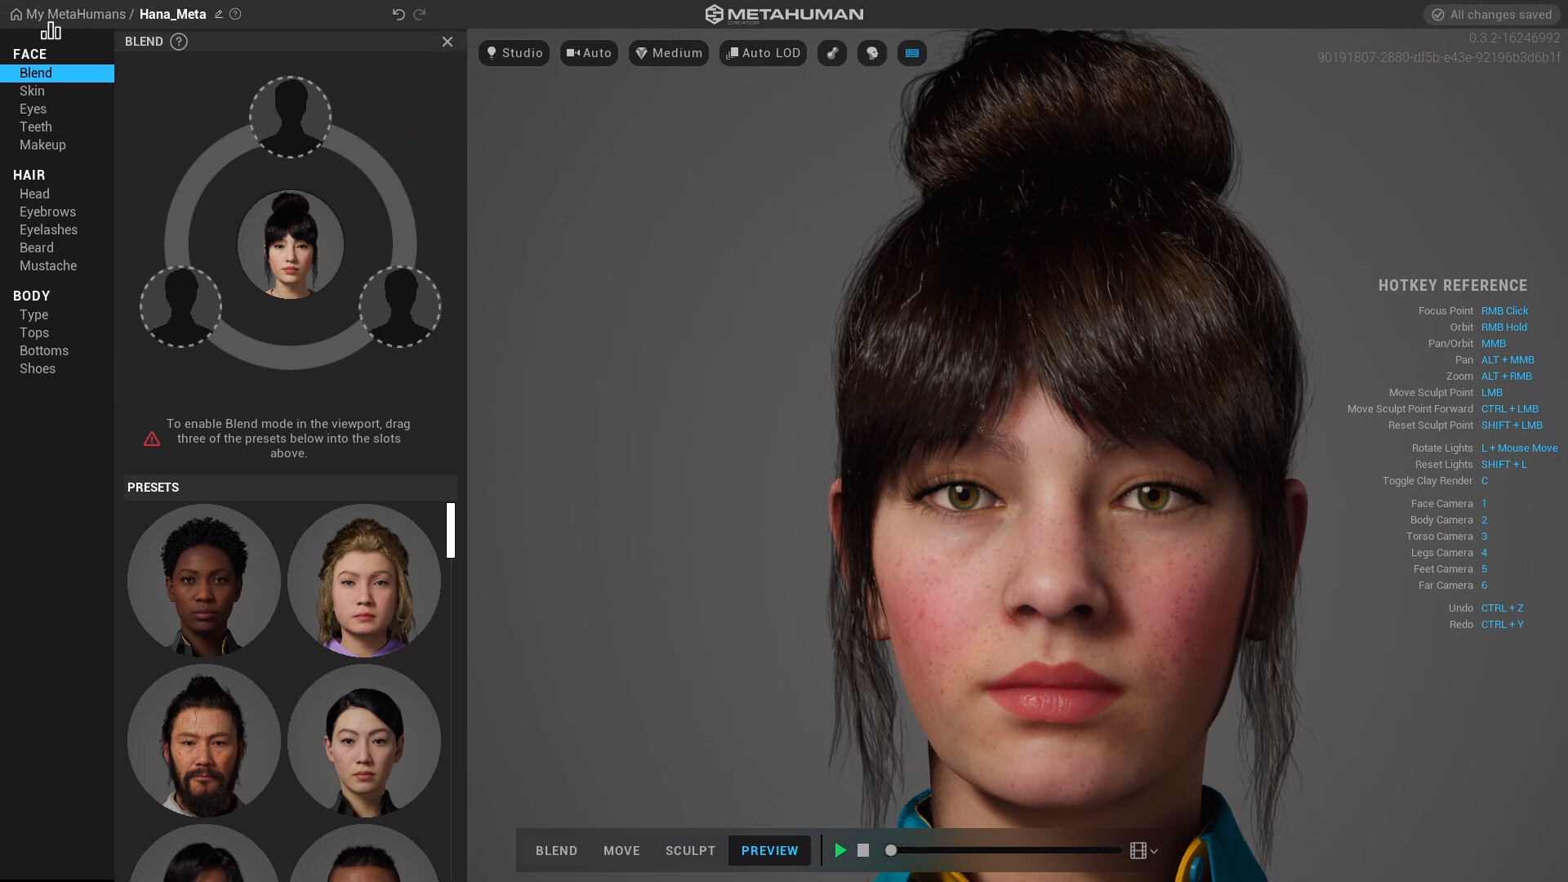
Task: Select Eyebrows under the Hair section
Action: tap(47, 212)
